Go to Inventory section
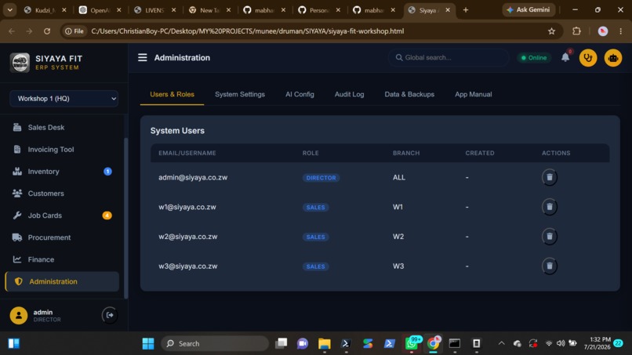 click(x=63, y=172)
